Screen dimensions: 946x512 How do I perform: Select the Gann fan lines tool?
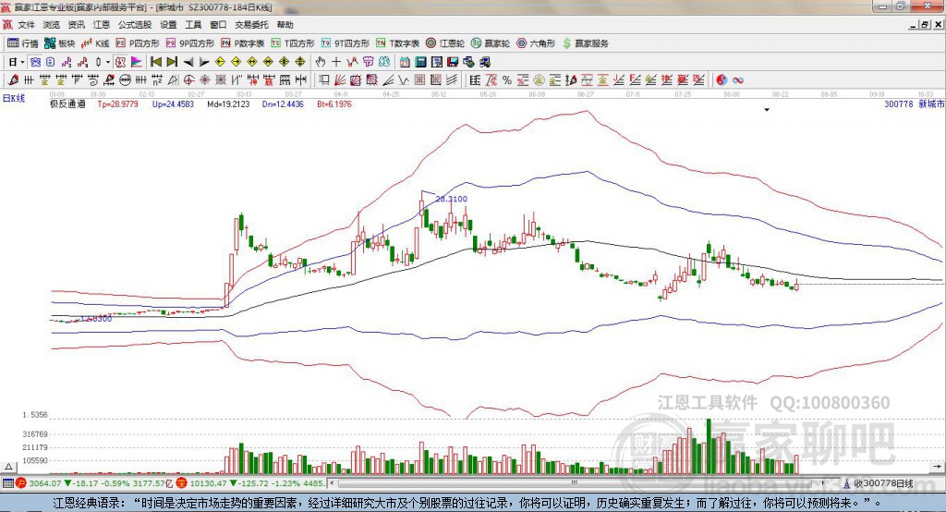point(340,79)
